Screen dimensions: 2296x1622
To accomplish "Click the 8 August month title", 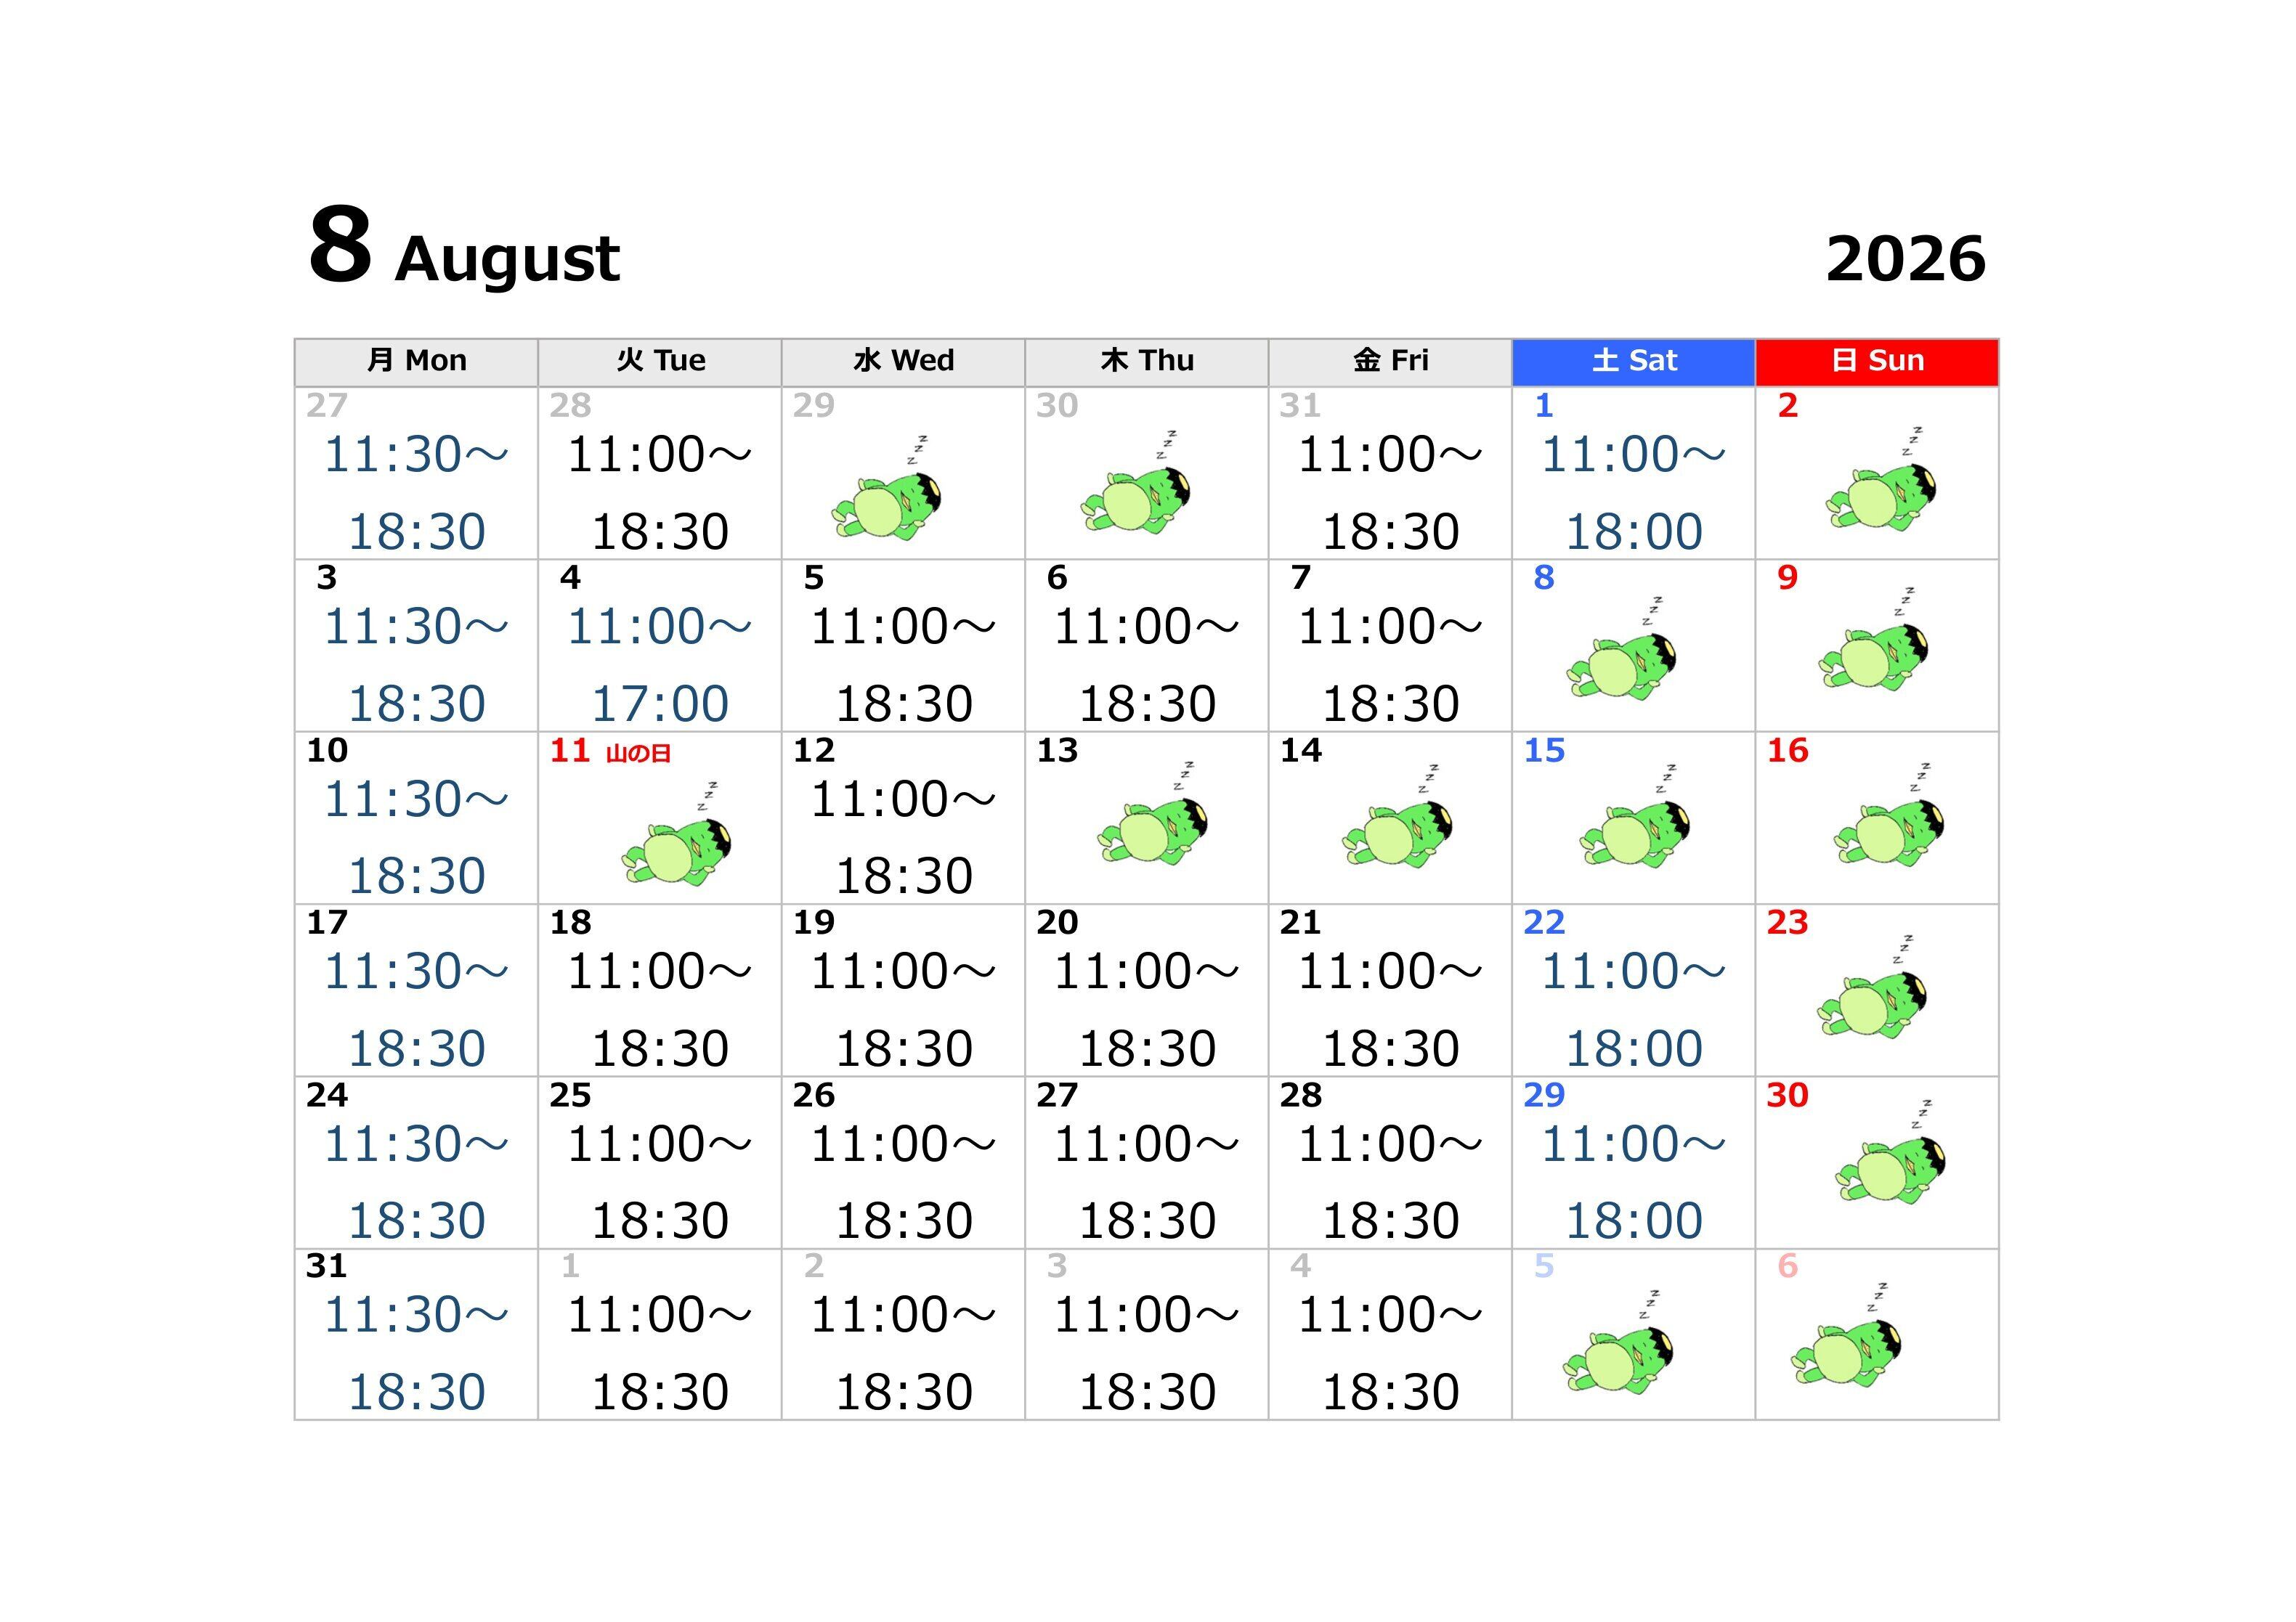I will (464, 247).
